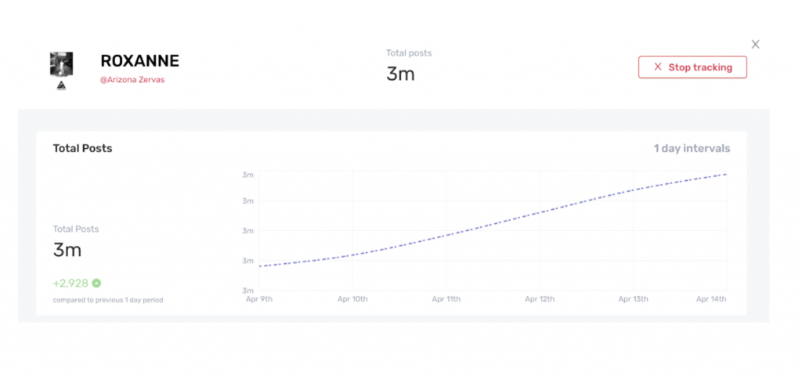Click the Apr 10th axis label
The image size is (802, 379).
point(352,299)
